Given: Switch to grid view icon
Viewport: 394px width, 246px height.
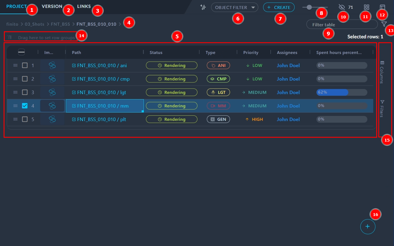Looking at the screenshot, I should tap(366, 7).
